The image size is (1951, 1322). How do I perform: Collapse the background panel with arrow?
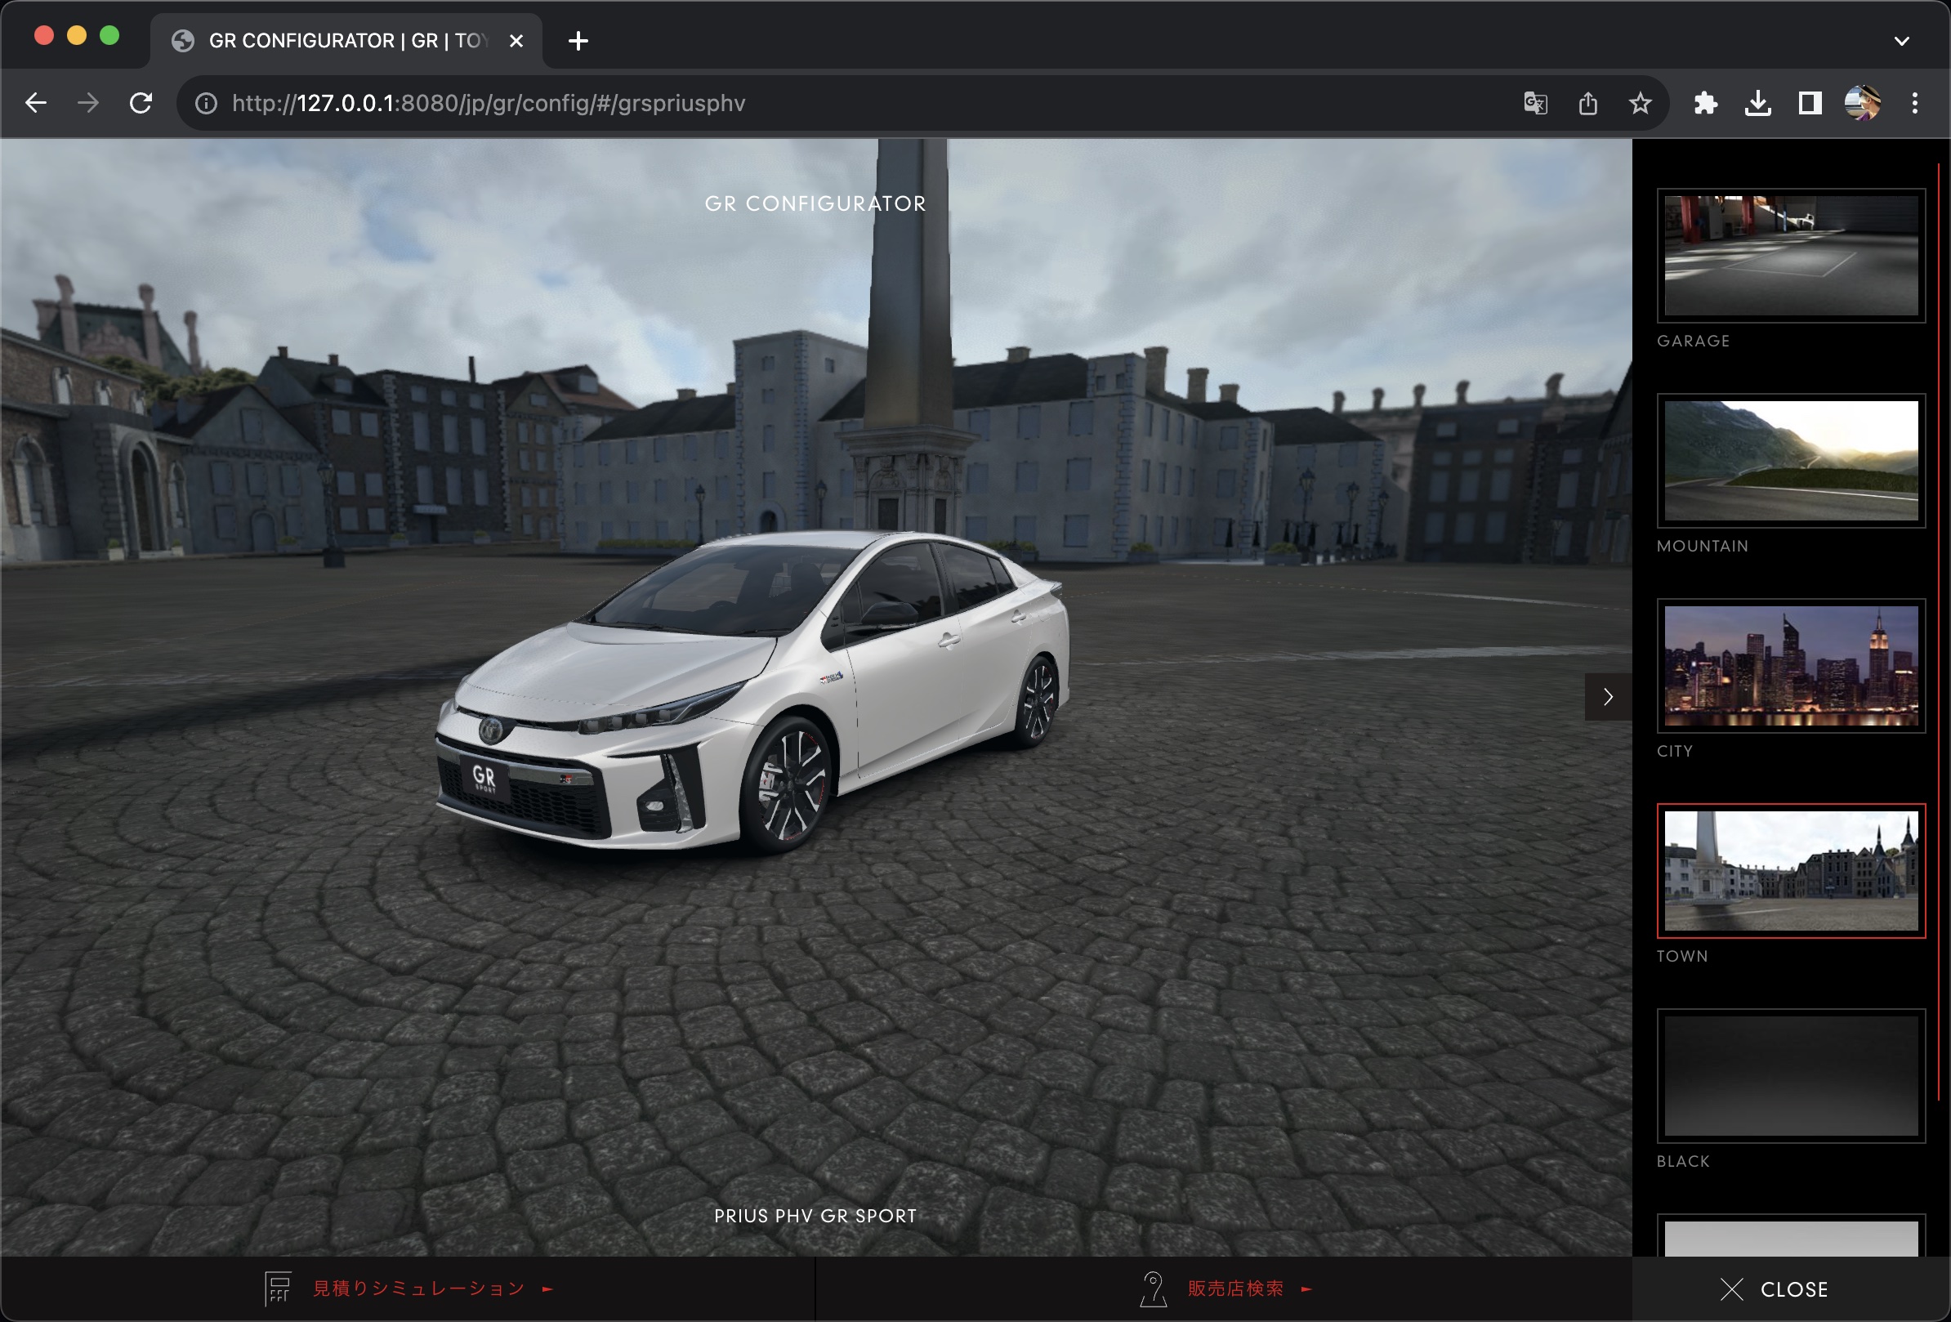click(x=1608, y=697)
